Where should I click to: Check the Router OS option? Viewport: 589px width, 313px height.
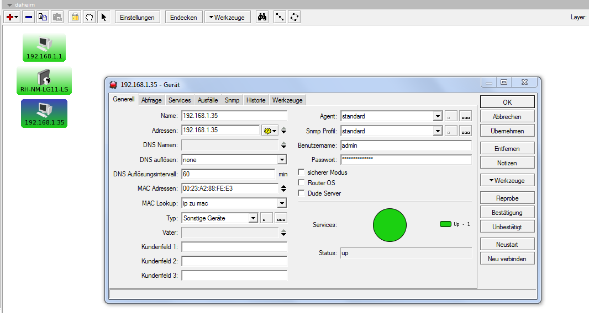302,183
